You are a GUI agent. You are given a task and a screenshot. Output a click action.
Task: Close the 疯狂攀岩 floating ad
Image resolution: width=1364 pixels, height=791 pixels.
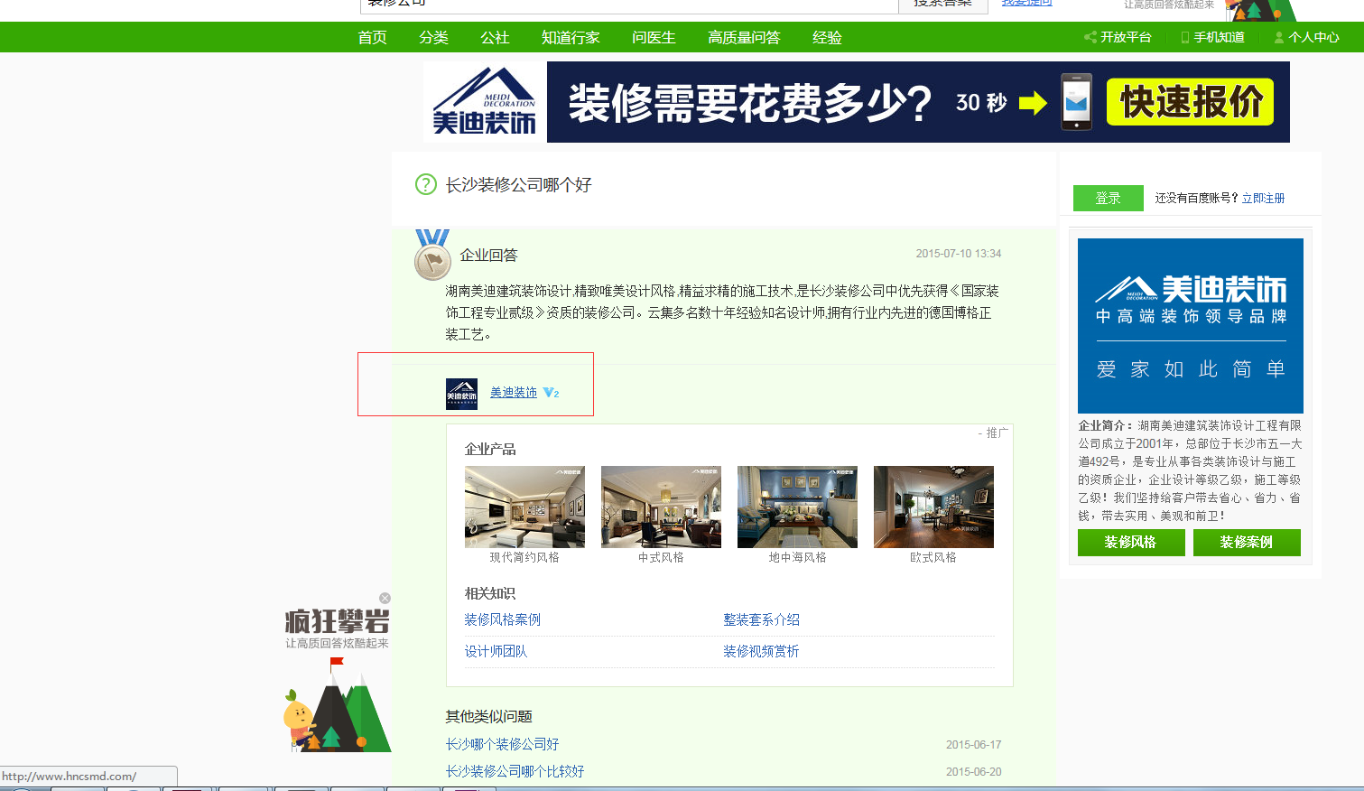tap(385, 598)
